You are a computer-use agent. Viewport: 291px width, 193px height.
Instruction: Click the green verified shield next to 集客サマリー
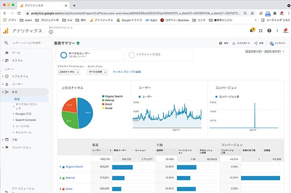78,43
